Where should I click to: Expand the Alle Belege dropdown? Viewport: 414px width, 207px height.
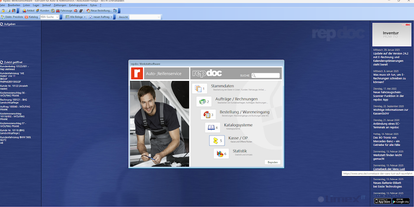85,17
